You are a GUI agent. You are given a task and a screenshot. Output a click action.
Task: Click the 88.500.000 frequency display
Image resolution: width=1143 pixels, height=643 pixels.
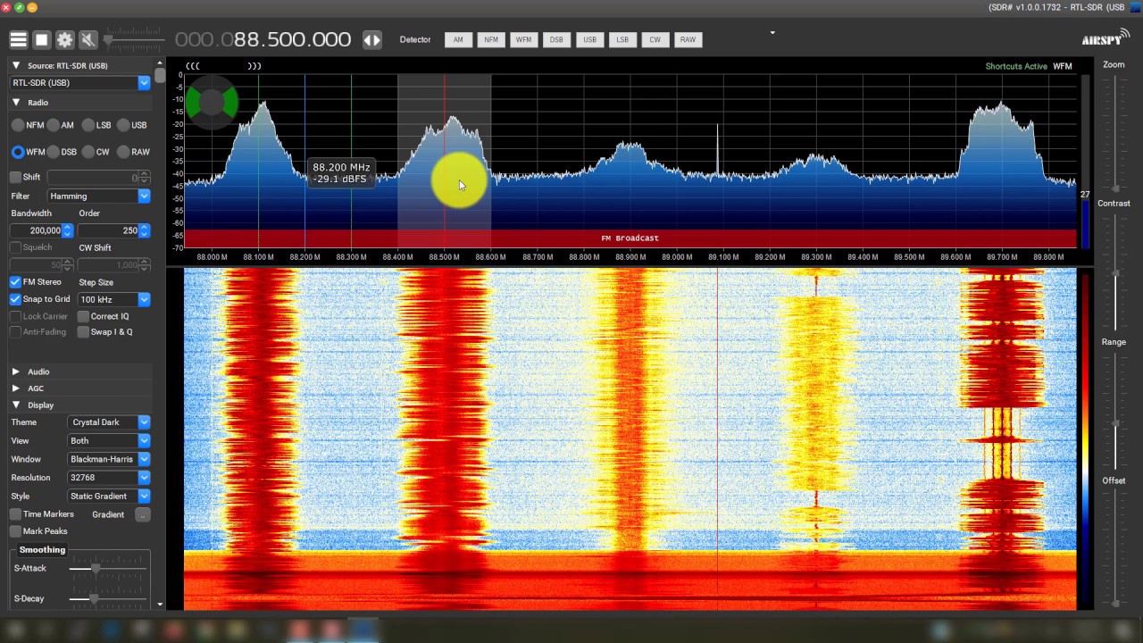point(263,39)
